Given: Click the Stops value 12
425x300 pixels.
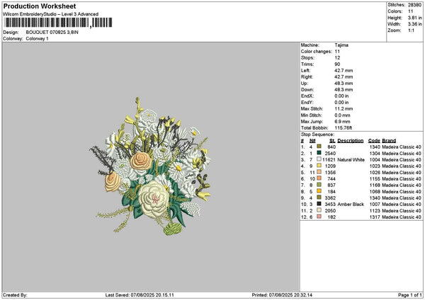Looking at the screenshot, I should click(x=337, y=58).
